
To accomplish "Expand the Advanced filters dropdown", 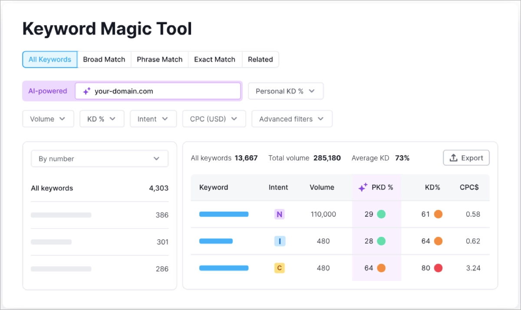I will click(x=292, y=119).
